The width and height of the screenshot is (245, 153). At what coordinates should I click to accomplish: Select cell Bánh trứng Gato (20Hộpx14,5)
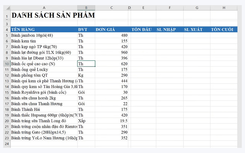(44, 132)
